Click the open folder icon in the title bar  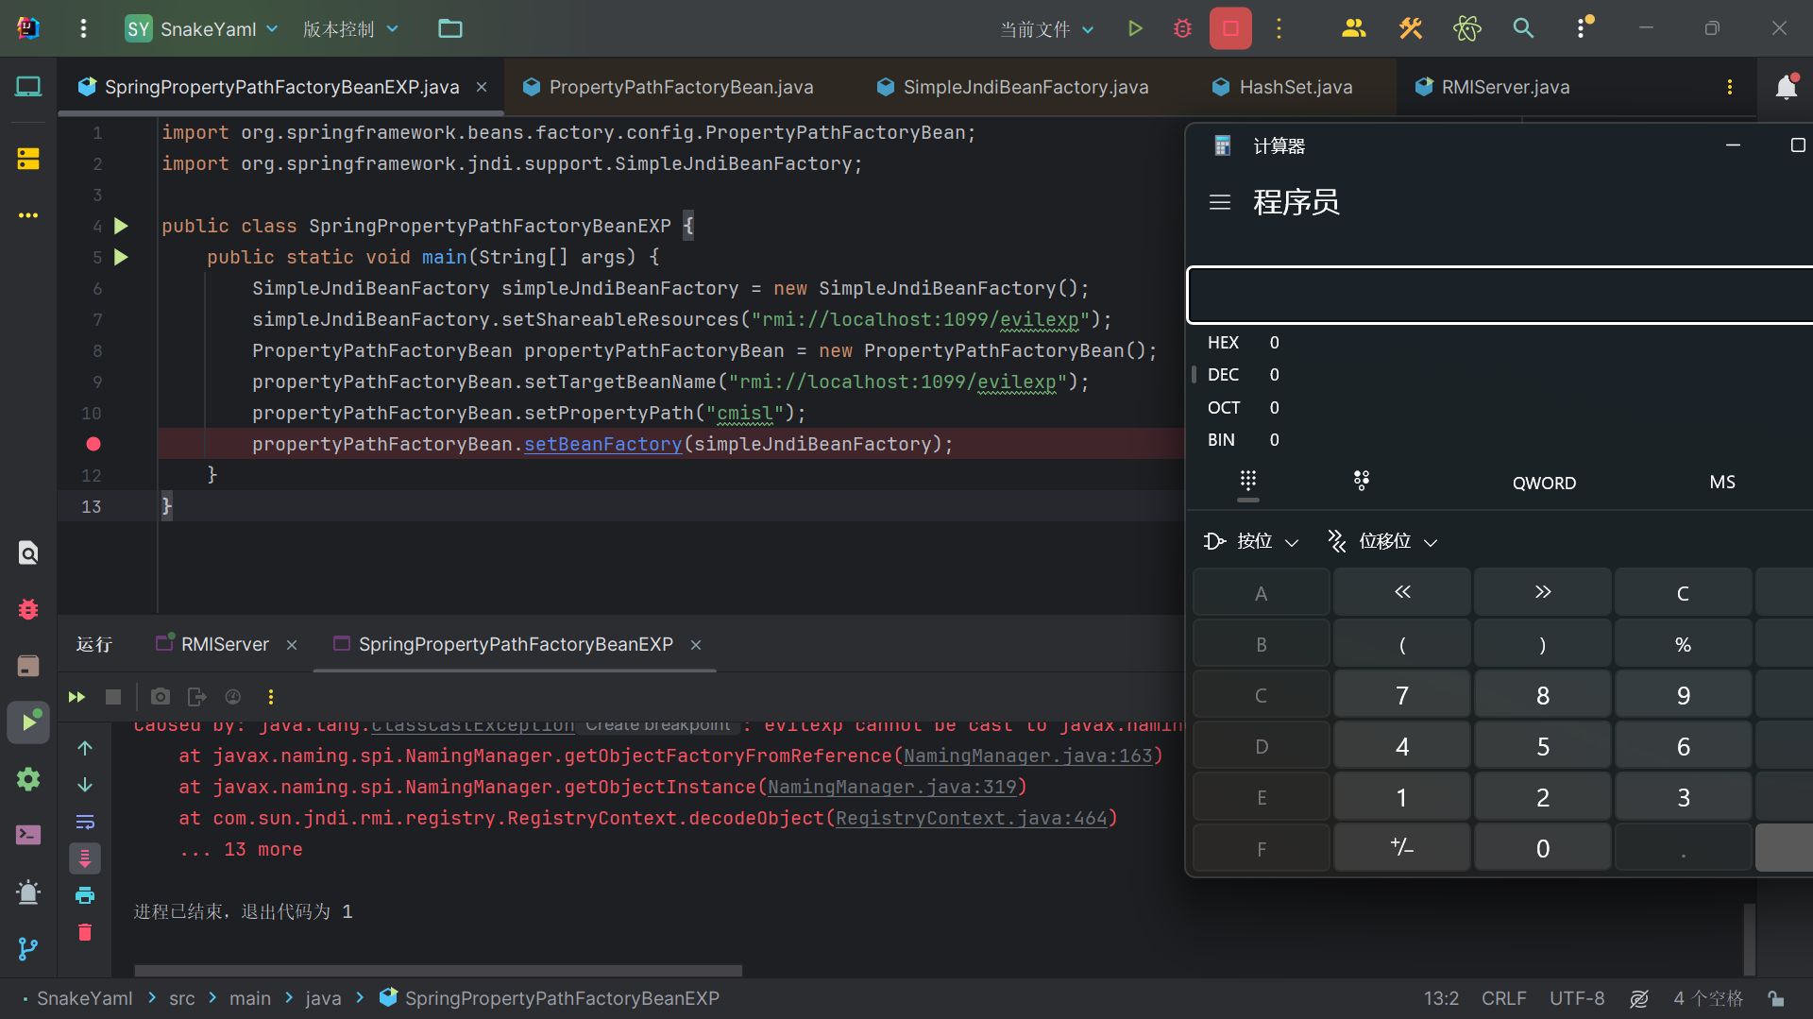point(450,28)
